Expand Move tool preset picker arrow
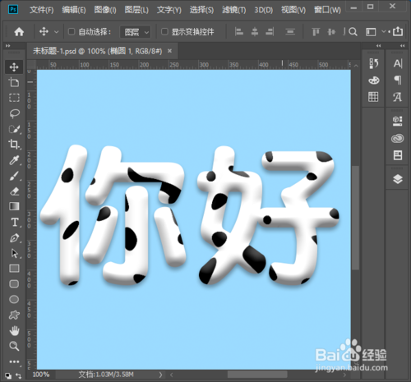The image size is (411, 382). [57, 32]
